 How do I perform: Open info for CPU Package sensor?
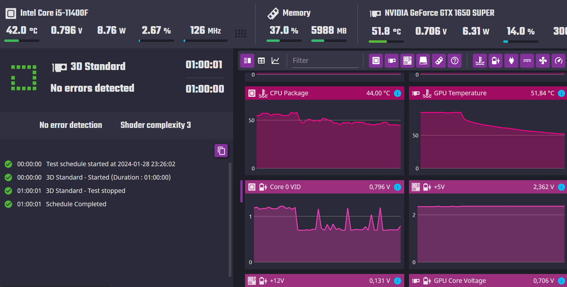[397, 93]
